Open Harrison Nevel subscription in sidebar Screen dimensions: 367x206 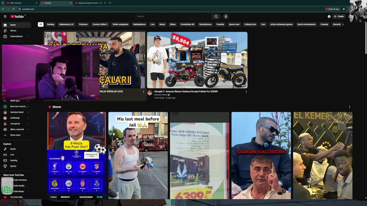(16, 112)
